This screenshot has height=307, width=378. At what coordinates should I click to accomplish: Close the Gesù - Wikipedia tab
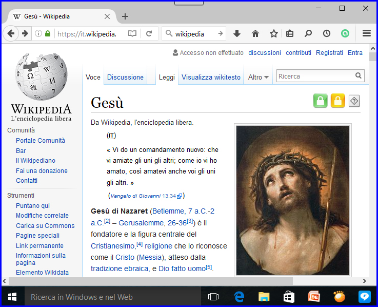point(107,16)
